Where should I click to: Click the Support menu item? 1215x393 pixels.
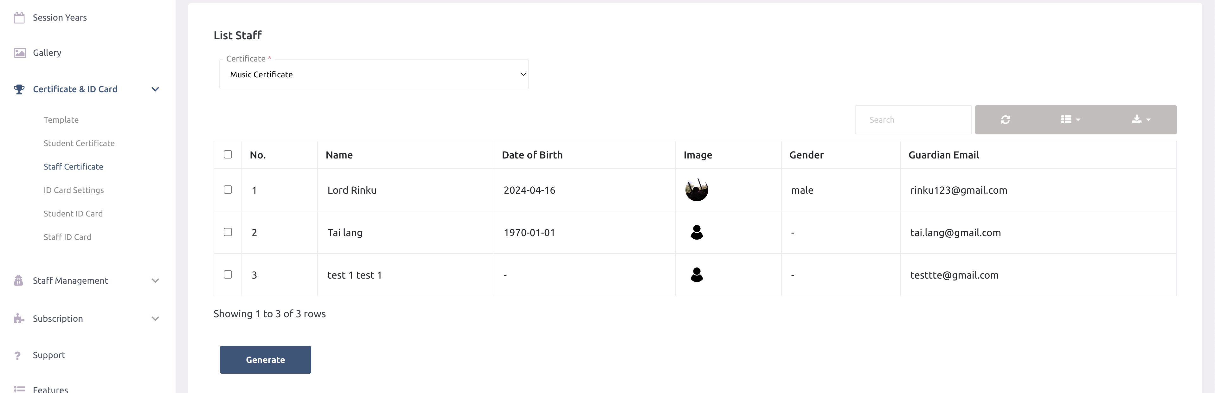tap(49, 355)
